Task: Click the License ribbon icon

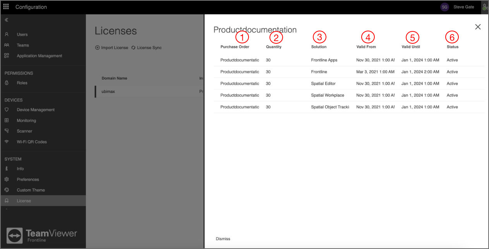Action: coord(7,201)
